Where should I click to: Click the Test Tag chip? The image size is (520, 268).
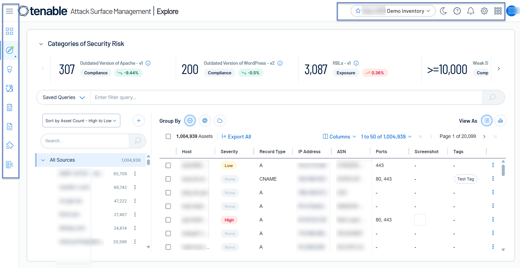(466, 179)
